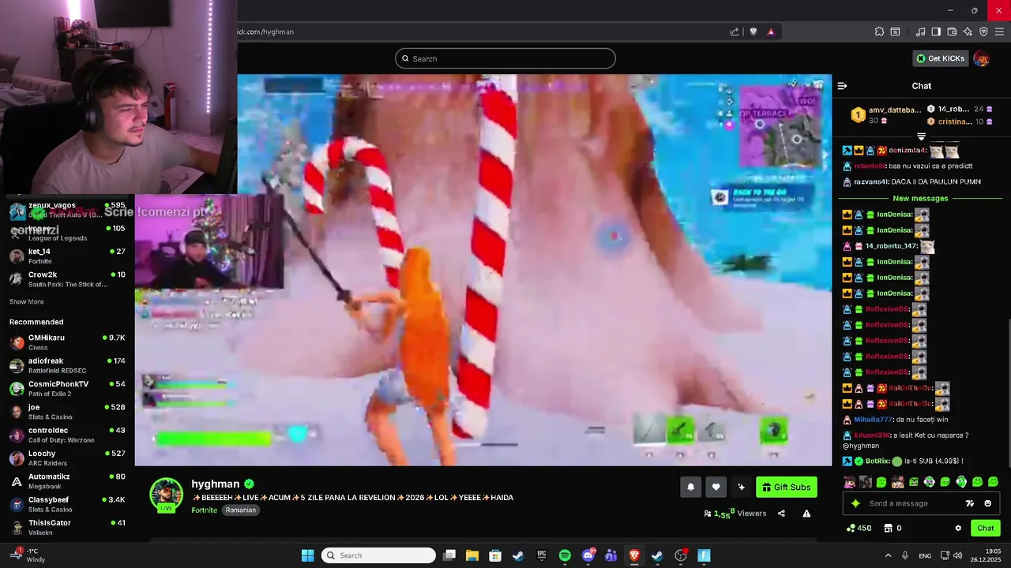This screenshot has width=1011, height=568.
Task: Open the Brave Wallet icon
Action: click(952, 32)
